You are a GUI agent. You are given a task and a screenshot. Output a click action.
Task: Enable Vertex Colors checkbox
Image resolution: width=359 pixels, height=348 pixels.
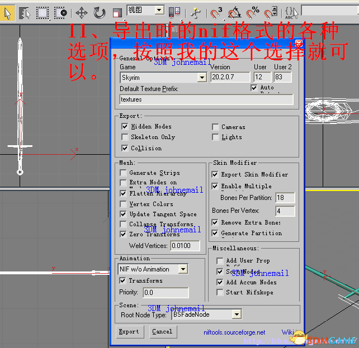pyautogui.click(x=123, y=204)
